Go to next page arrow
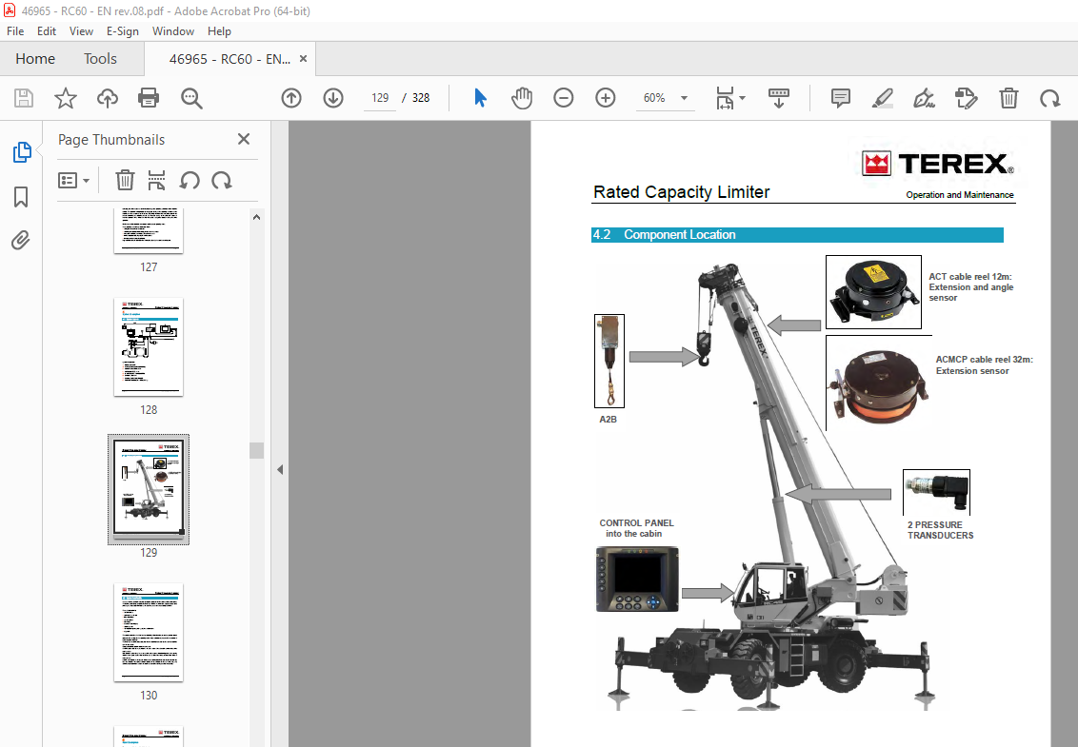Screen dimensions: 1078x747 tap(333, 98)
